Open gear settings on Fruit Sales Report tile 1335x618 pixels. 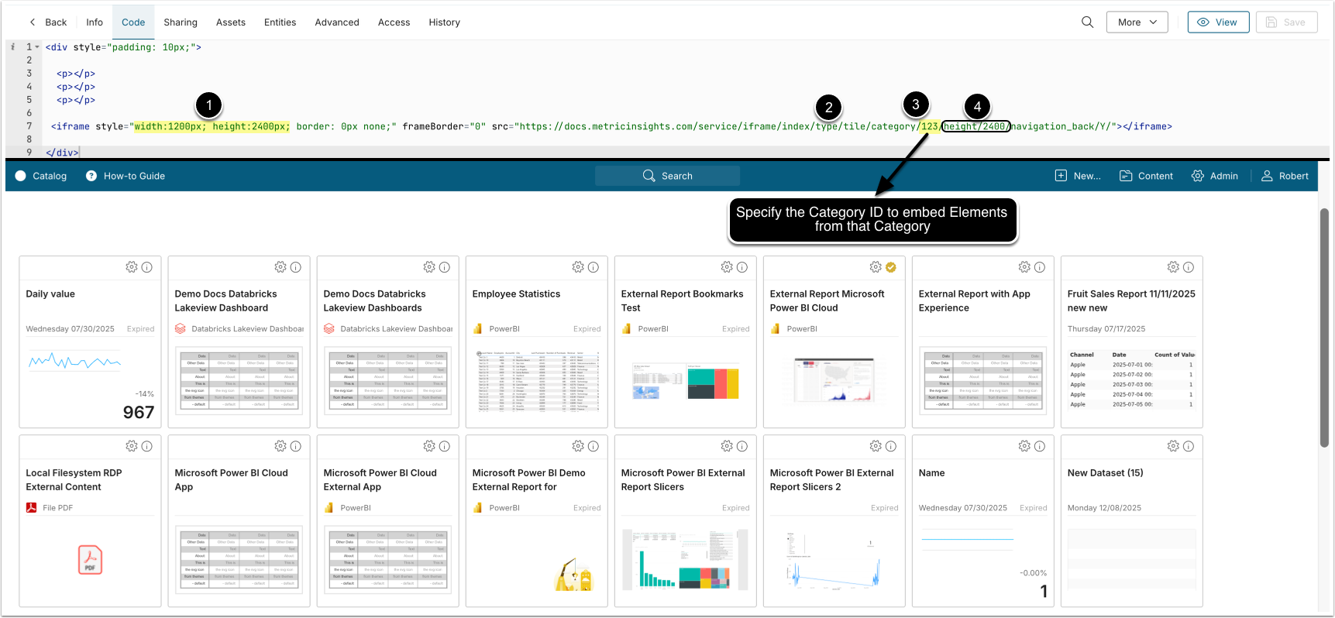click(1173, 267)
